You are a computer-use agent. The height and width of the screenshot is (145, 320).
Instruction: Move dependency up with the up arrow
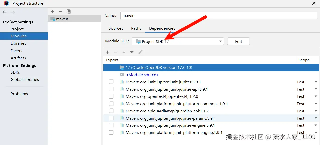tap(124, 52)
